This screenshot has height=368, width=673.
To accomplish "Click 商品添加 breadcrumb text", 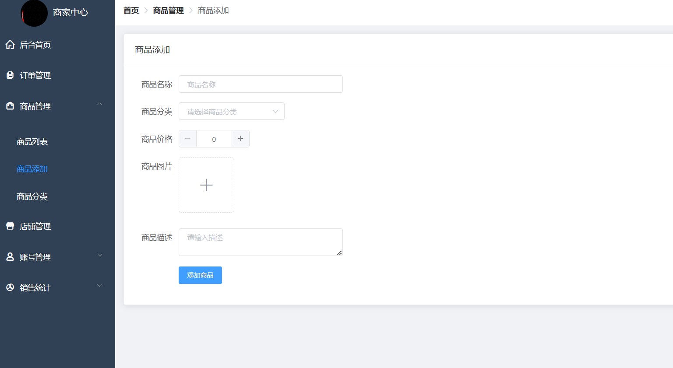I will click(213, 11).
